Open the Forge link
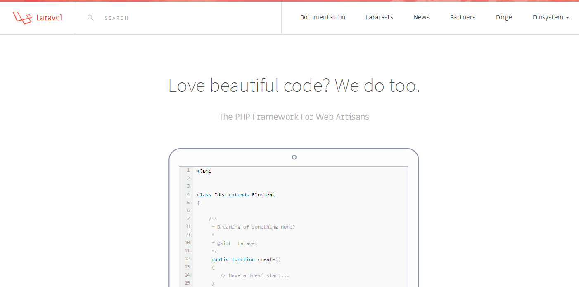Image resolution: width=579 pixels, height=287 pixels. [504, 17]
